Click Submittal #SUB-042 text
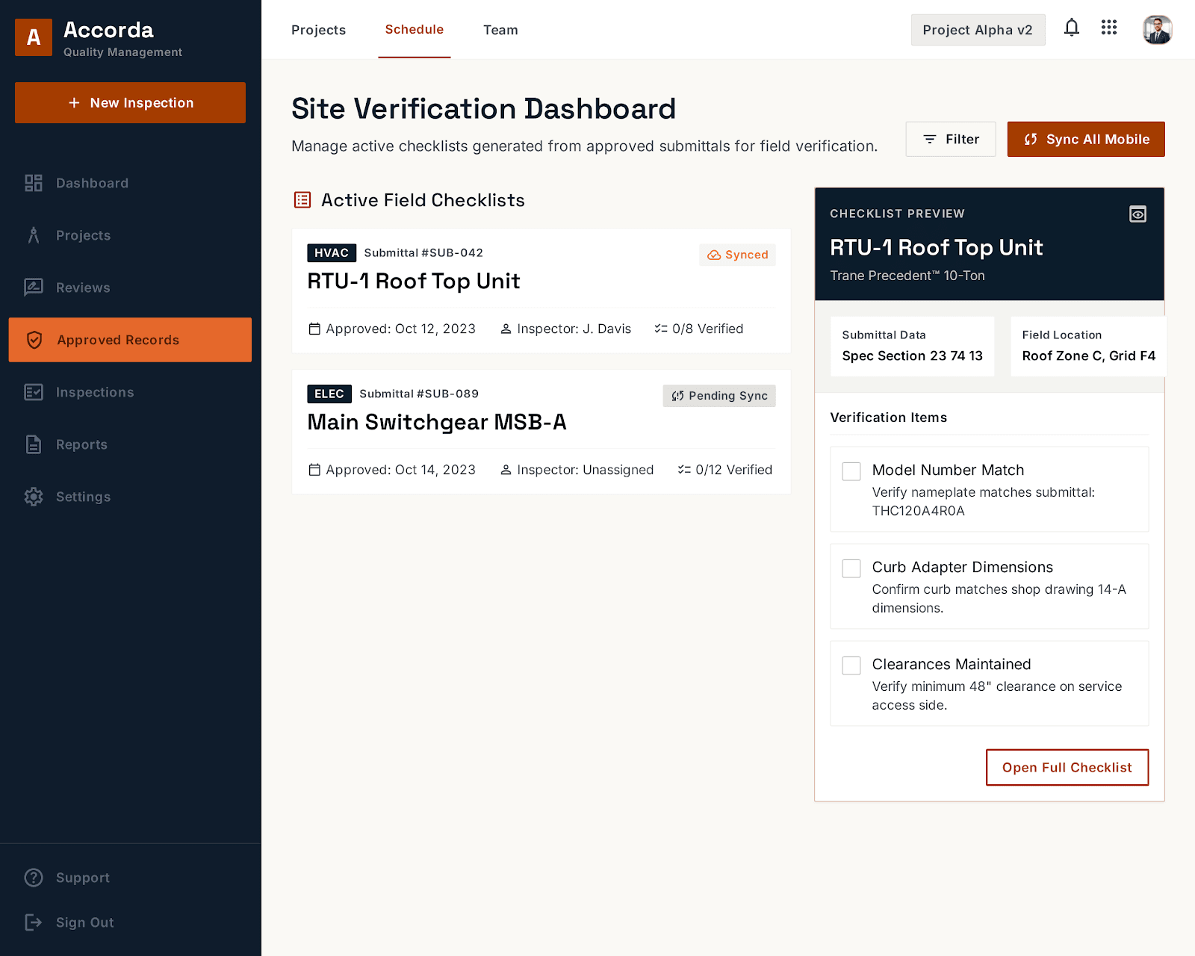This screenshot has height=956, width=1195. pos(423,252)
